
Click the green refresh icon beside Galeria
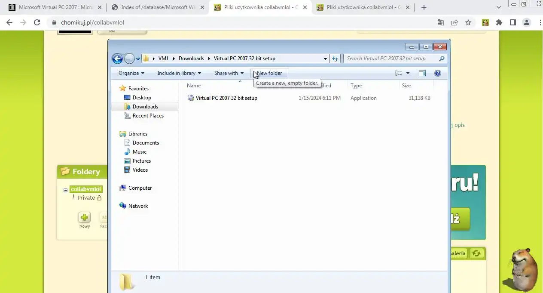476,253
